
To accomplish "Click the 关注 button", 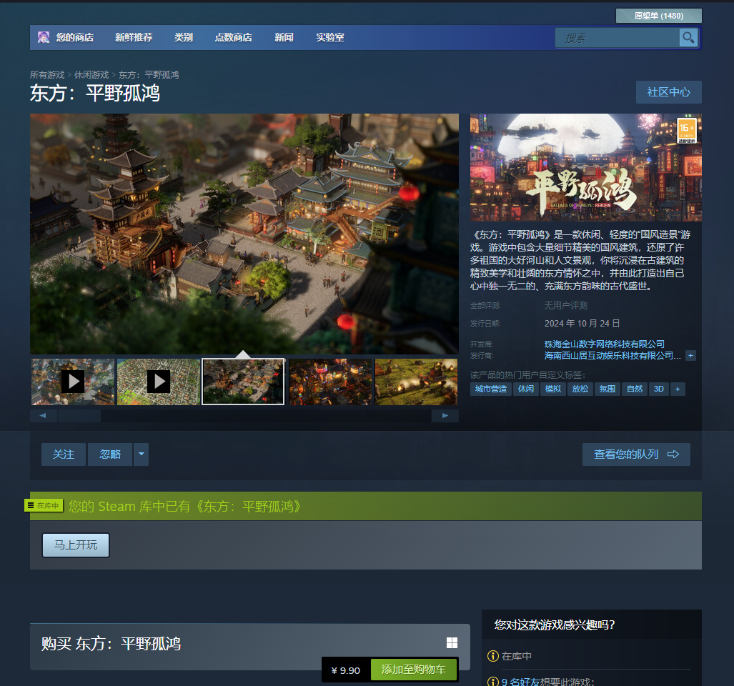I will (x=64, y=454).
